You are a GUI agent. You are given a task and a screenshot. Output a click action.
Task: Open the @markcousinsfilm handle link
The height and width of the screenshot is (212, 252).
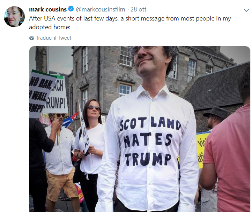tap(100, 9)
